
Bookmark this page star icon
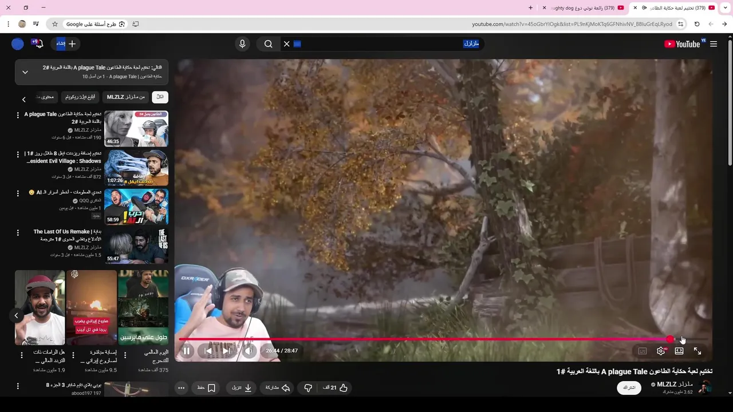(x=55, y=24)
